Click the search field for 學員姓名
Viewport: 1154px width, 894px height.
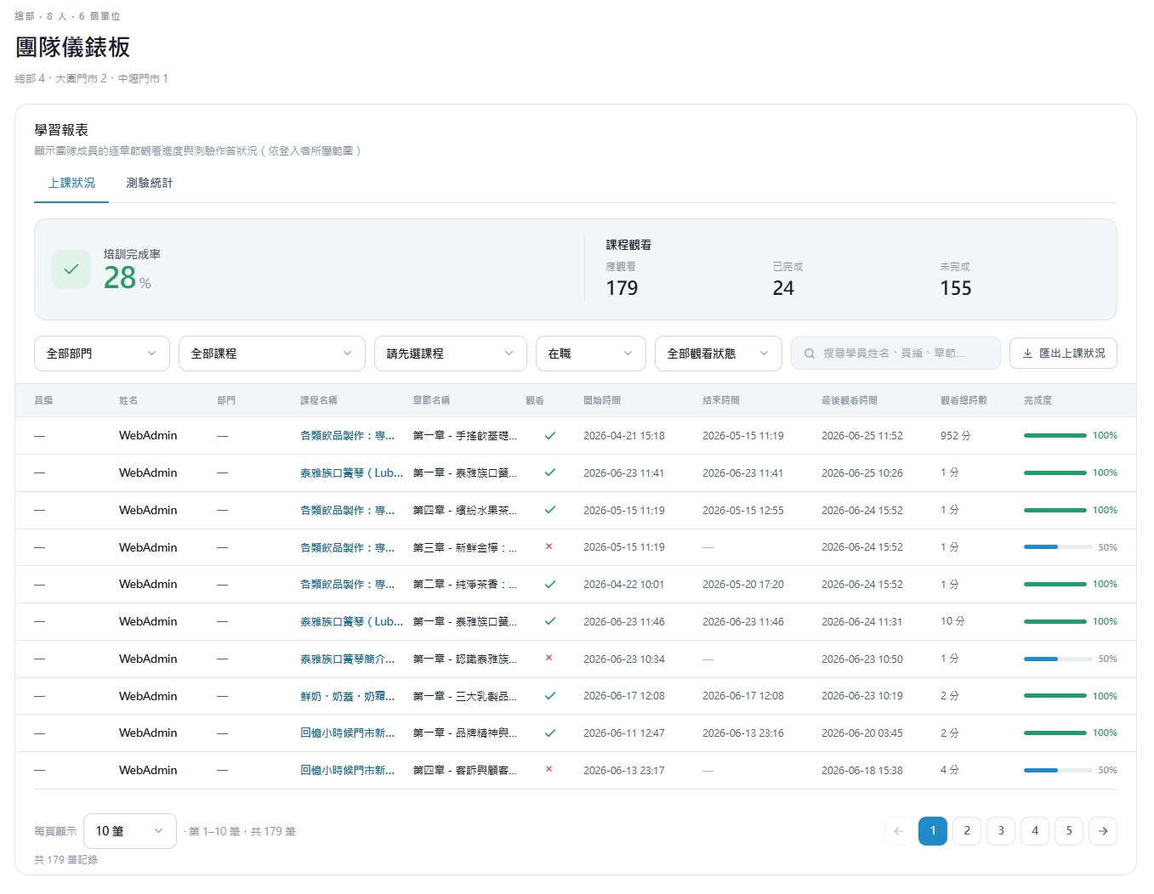pos(895,354)
